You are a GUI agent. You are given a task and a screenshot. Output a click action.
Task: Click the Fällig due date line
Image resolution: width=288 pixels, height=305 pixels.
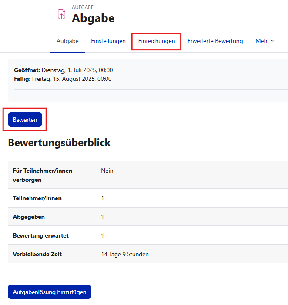63,79
